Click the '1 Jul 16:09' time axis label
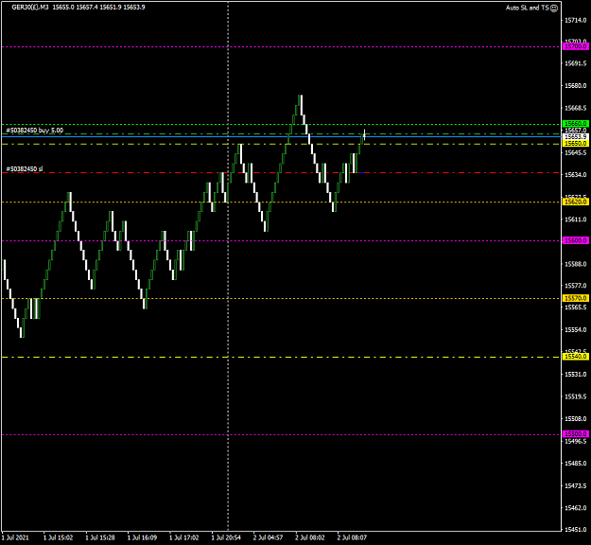 142,537
